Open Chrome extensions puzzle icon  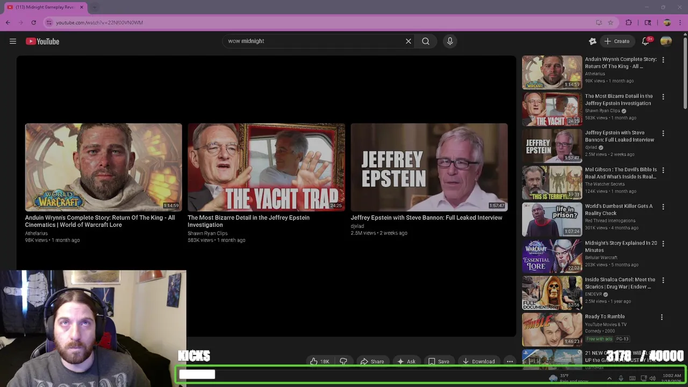tap(629, 23)
